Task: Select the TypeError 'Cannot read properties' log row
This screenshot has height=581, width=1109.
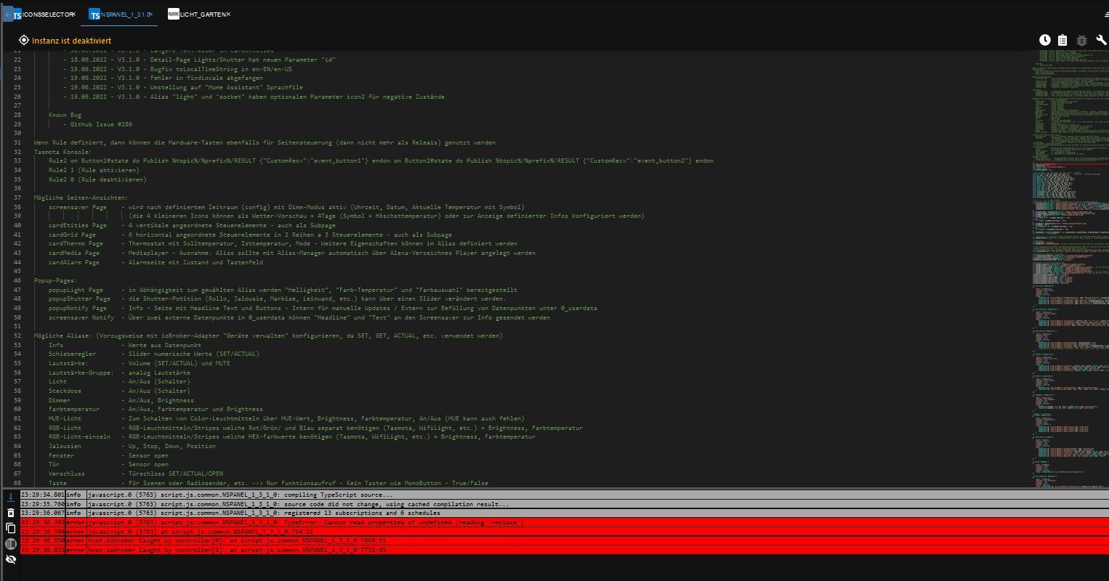Action: [564, 522]
